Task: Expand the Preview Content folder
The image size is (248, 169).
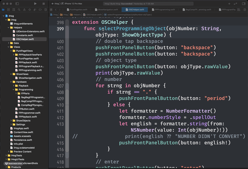Action: [8, 152]
